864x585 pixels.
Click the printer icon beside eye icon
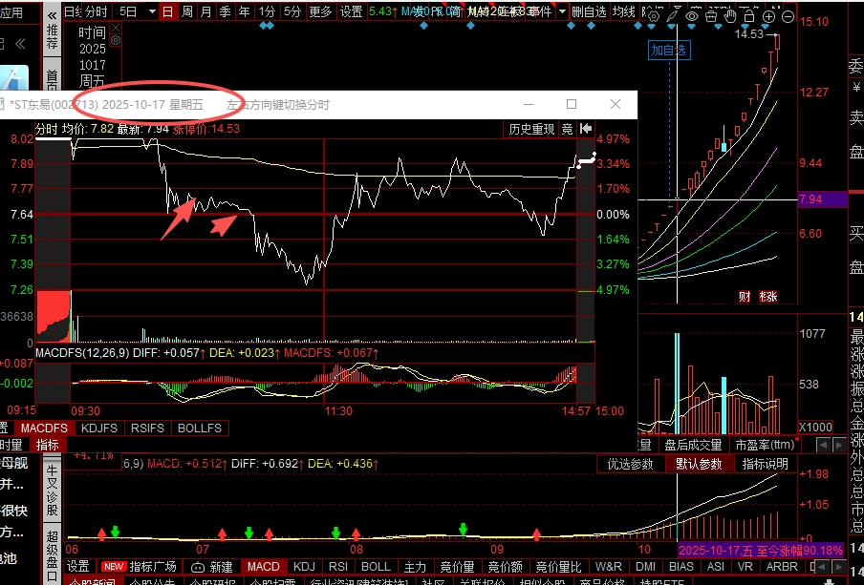(x=711, y=16)
